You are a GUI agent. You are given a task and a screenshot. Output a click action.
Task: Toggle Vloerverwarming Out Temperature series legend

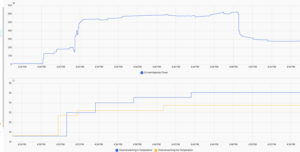coord(174,150)
